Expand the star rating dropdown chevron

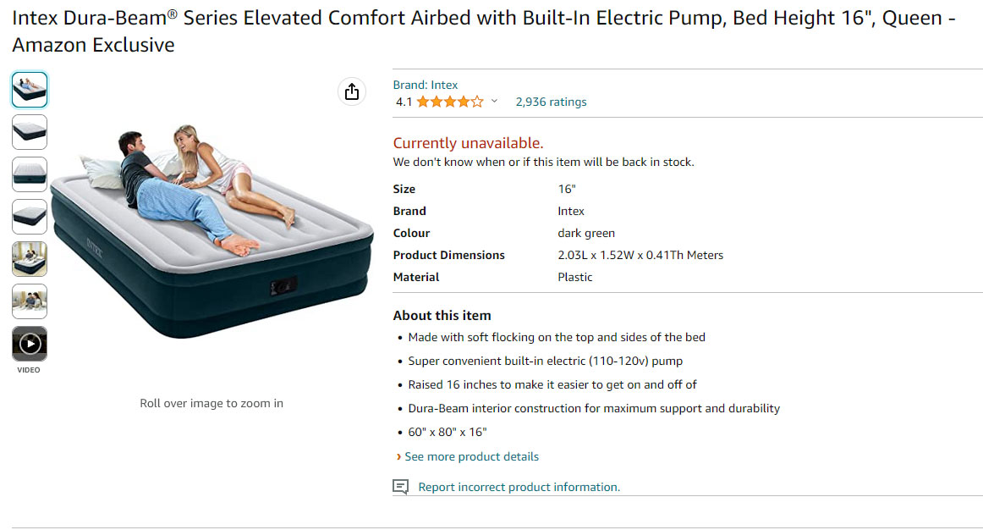click(494, 101)
